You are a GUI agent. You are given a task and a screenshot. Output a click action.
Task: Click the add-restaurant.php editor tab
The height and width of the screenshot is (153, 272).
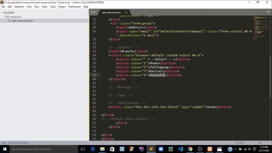111,12
